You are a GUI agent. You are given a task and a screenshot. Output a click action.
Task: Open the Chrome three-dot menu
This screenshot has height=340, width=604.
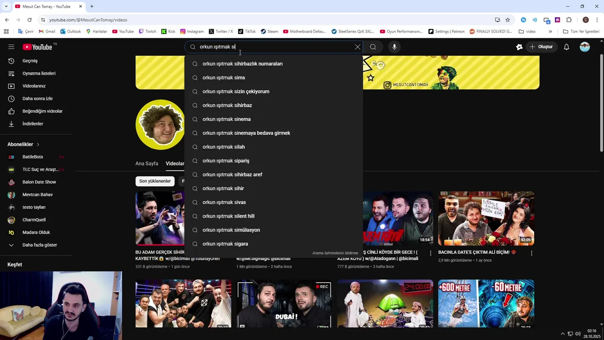click(597, 20)
